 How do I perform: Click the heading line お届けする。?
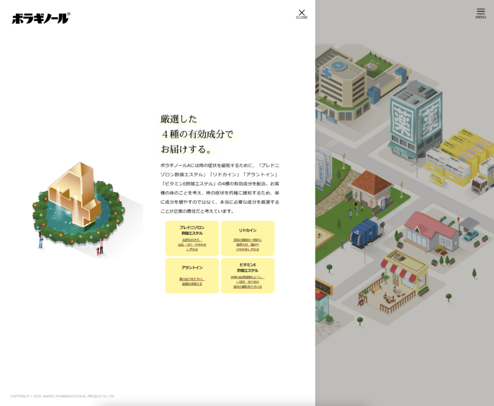[186, 149]
